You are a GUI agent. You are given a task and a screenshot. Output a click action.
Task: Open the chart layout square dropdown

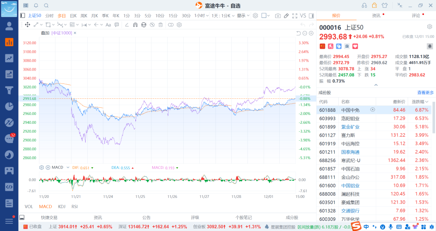click(x=265, y=16)
